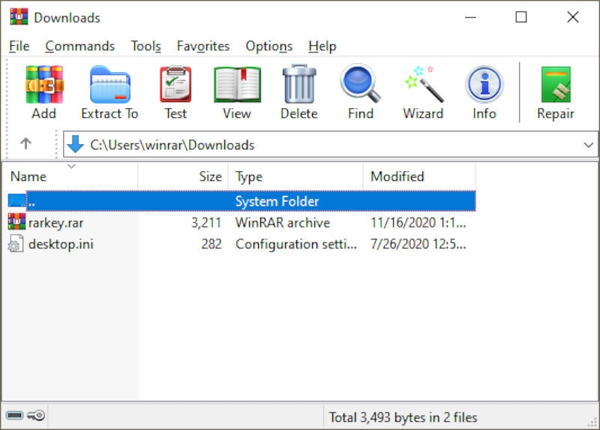Image resolution: width=600 pixels, height=430 pixels.
Task: Go up one folder level arrow
Action: point(25,144)
